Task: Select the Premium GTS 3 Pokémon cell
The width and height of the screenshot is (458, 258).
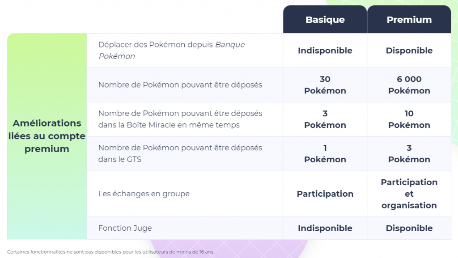Action: [x=409, y=153]
